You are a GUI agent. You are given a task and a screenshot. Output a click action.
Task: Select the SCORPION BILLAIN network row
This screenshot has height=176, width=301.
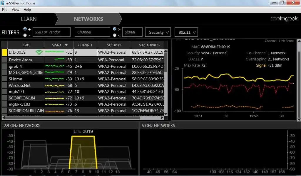point(83,111)
